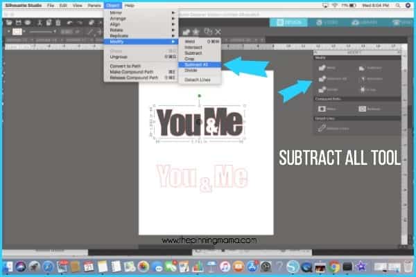Open the View menu in menu bar

click(x=78, y=6)
